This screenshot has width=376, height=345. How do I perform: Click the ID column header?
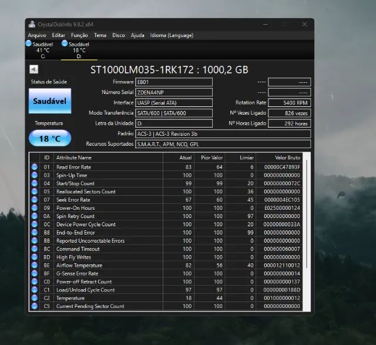pyautogui.click(x=47, y=158)
